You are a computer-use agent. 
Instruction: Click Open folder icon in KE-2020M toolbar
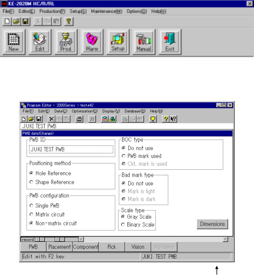pos(16,22)
